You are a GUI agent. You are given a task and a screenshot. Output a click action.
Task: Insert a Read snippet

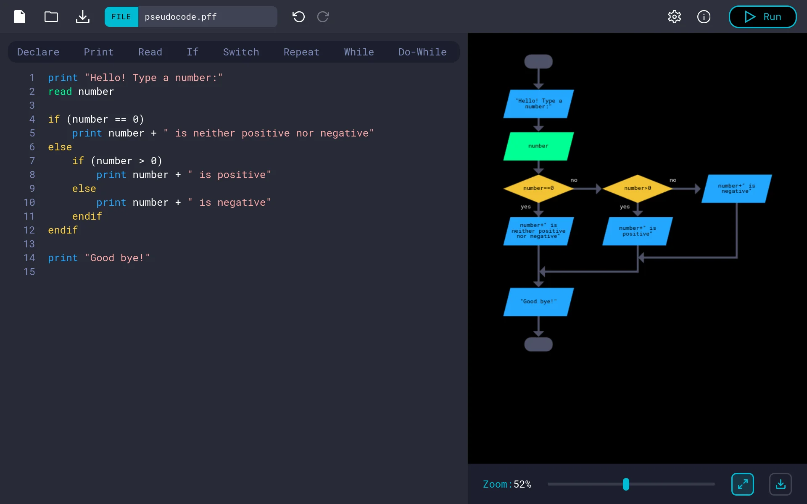(150, 52)
